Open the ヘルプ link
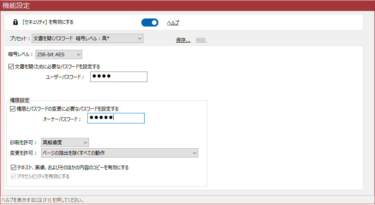The image size is (375, 205). click(173, 23)
